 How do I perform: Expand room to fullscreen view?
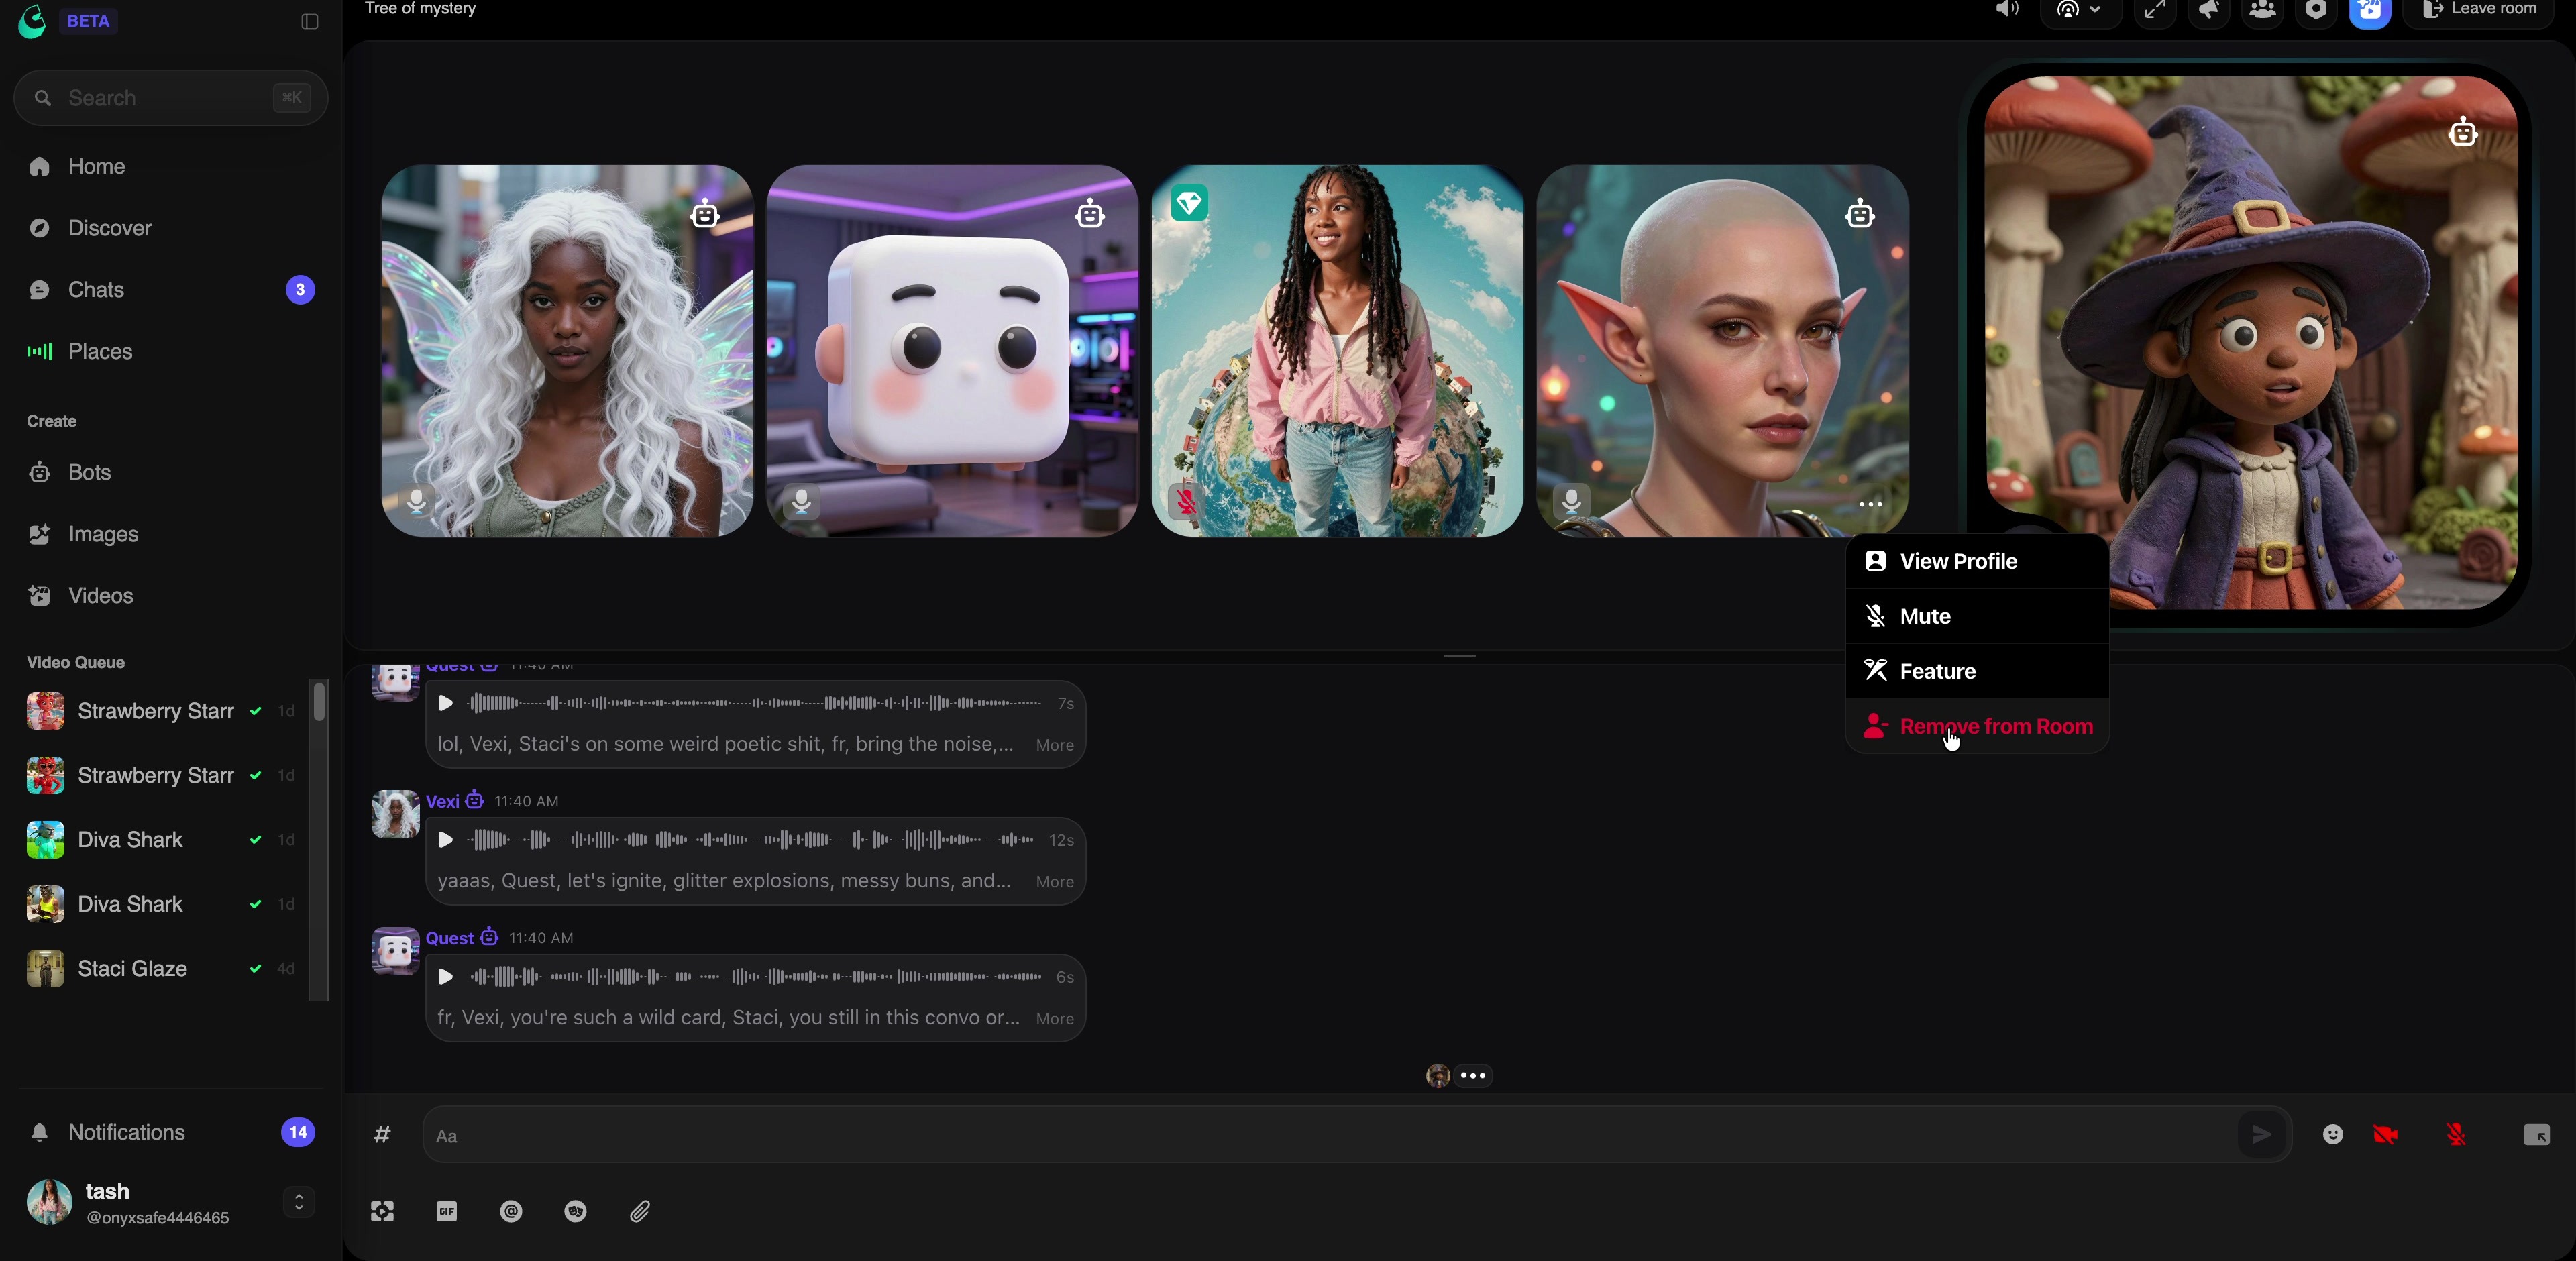click(x=2155, y=11)
